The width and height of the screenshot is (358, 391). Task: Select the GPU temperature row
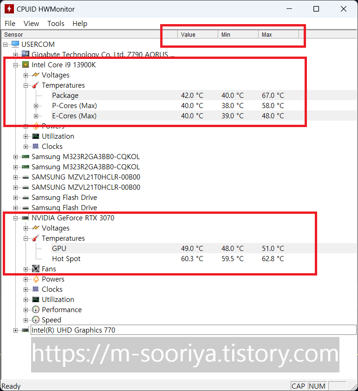click(x=204, y=248)
